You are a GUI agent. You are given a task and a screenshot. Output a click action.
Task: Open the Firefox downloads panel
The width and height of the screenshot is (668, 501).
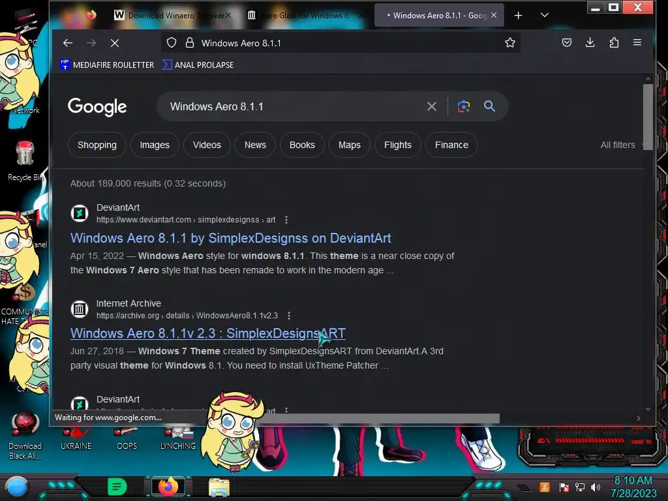[x=590, y=42]
